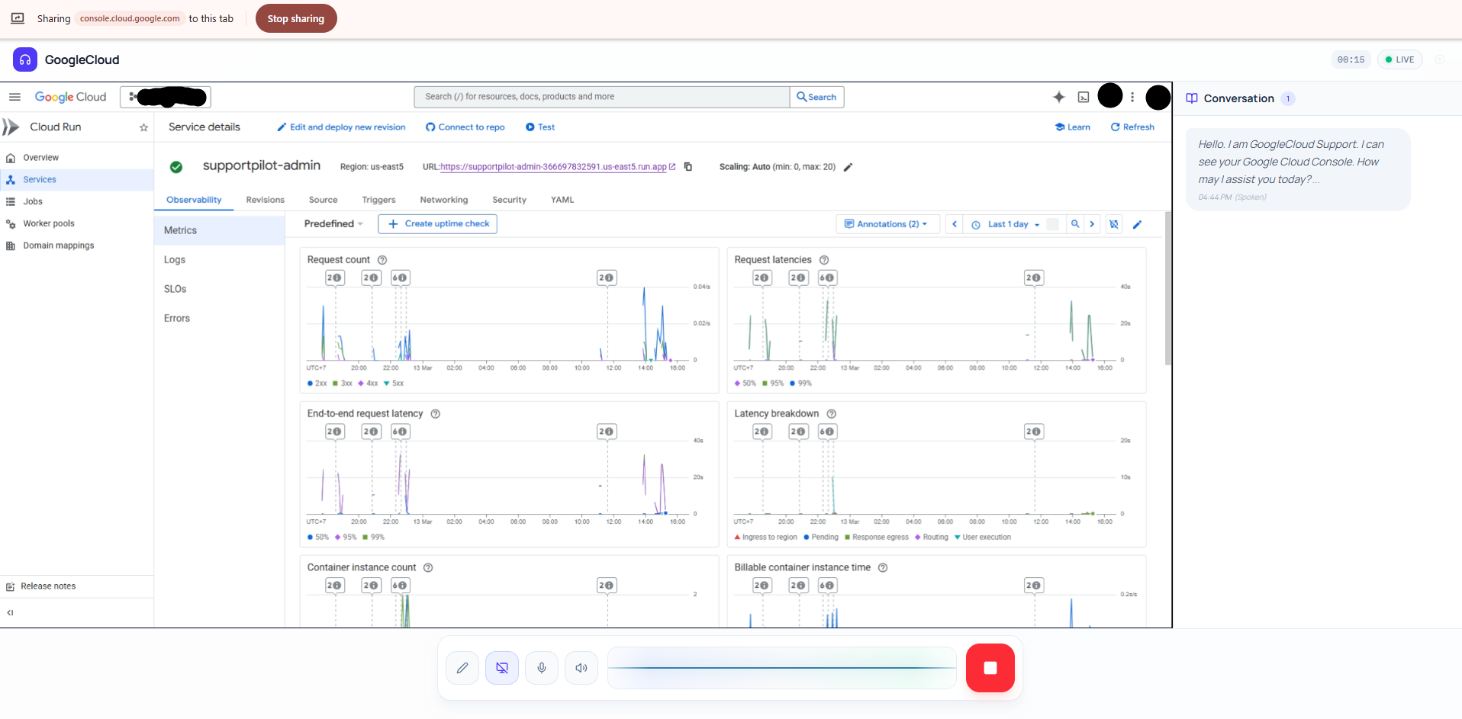
Task: Switch to the Security tab
Action: click(509, 200)
